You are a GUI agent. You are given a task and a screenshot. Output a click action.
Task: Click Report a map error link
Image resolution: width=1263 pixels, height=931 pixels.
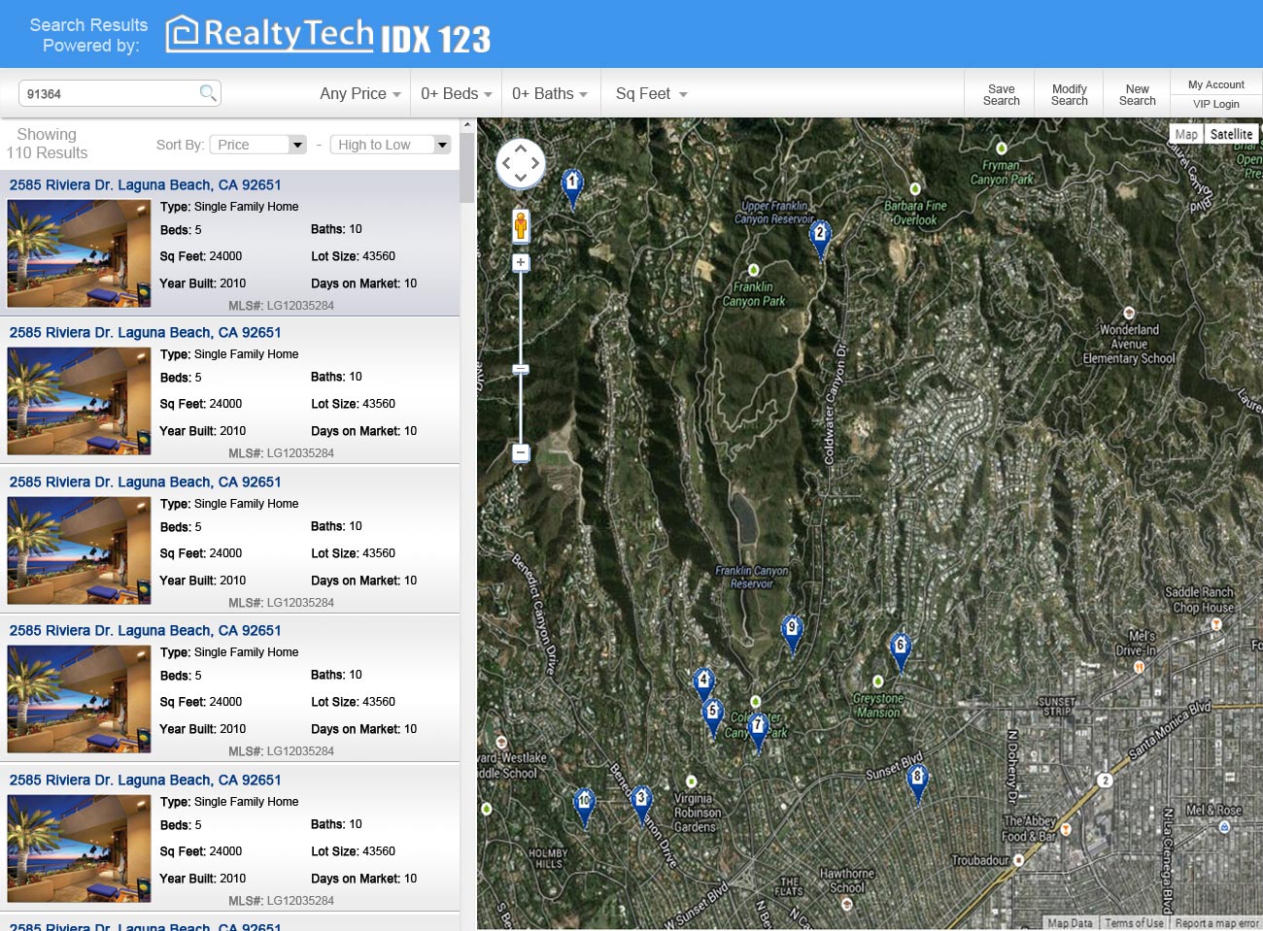1216,923
